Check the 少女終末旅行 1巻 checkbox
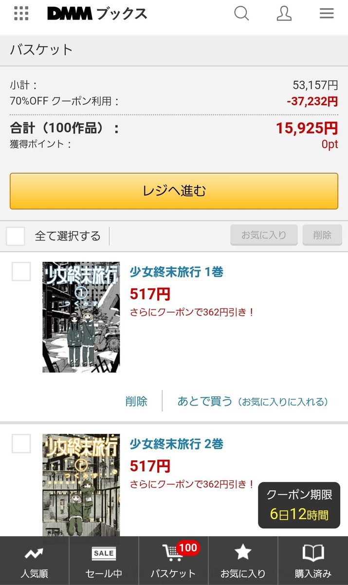The width and height of the screenshot is (348, 585). click(21, 272)
